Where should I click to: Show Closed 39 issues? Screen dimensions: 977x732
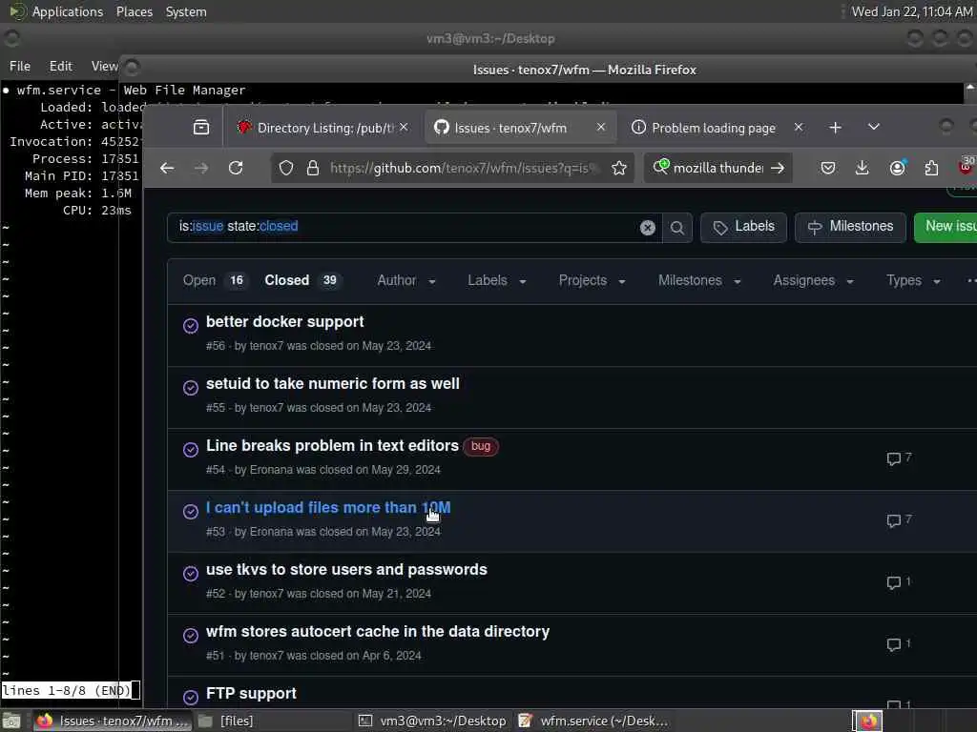(x=302, y=281)
